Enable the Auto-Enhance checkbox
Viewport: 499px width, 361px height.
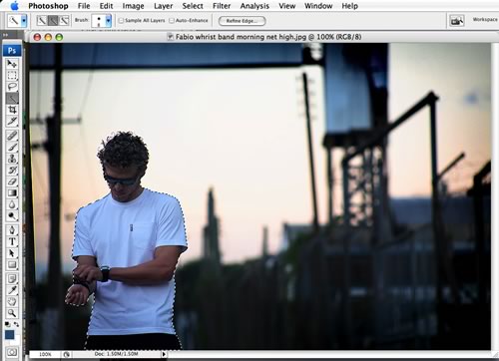pos(172,21)
